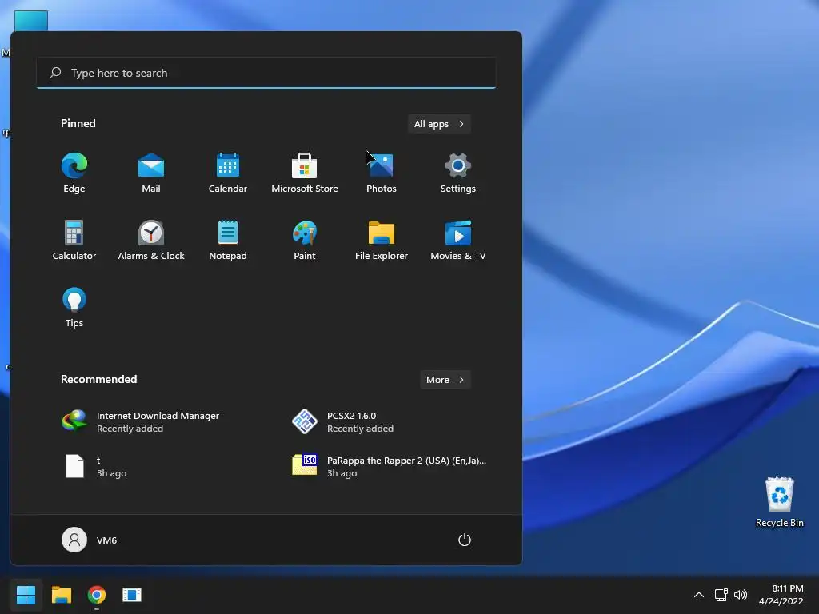Open File Explorer from pinned apps
Viewport: 819px width, 614px height.
tap(382, 240)
